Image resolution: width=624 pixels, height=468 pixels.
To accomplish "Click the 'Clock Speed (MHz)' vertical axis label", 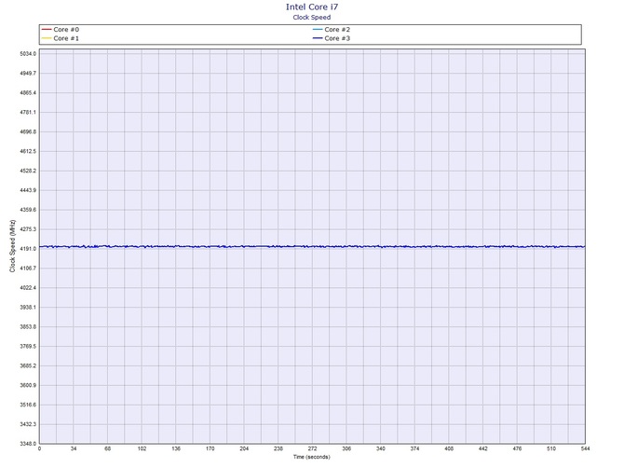I will 12,246.
